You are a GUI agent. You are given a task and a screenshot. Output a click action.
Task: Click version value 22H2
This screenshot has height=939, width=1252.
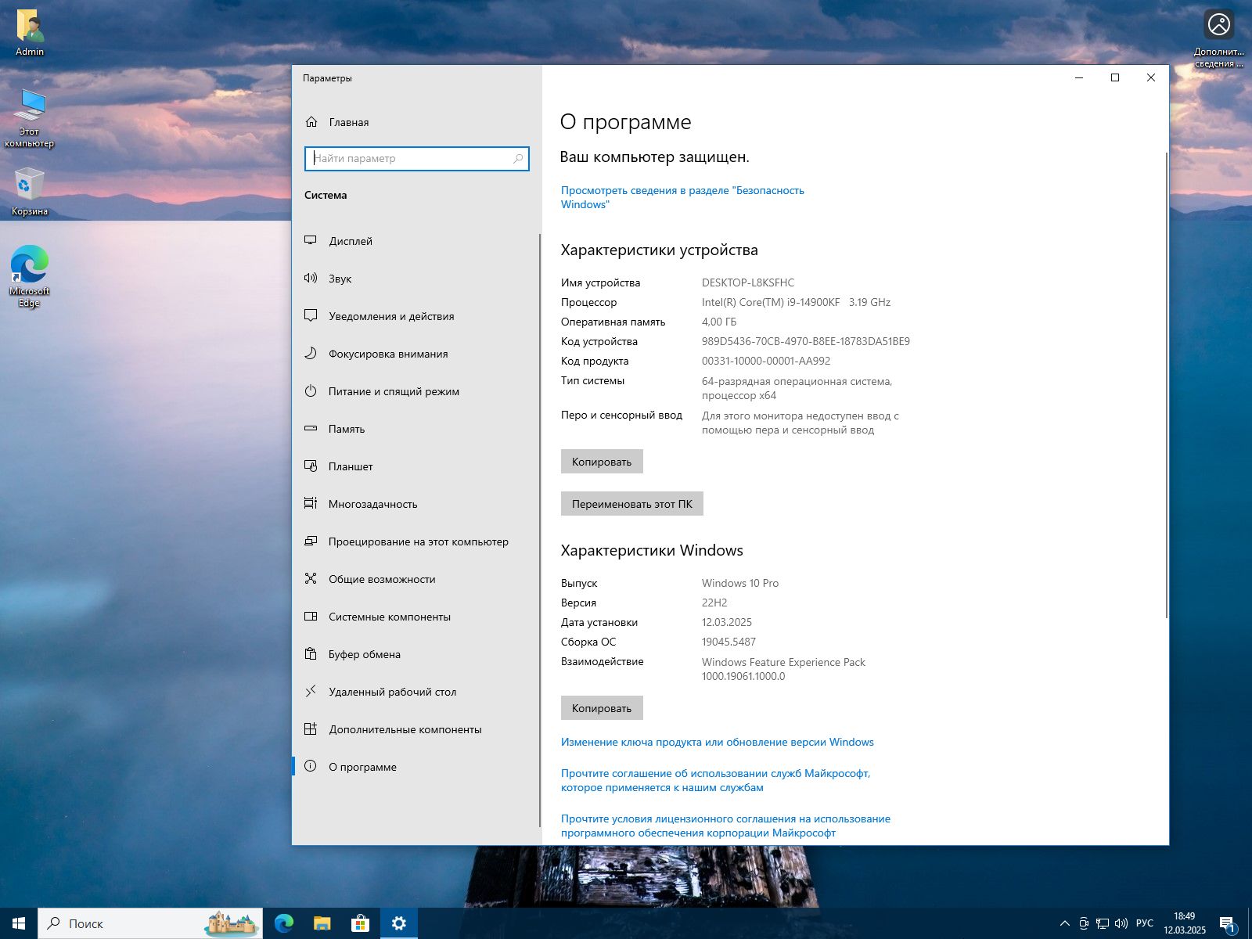tap(714, 603)
